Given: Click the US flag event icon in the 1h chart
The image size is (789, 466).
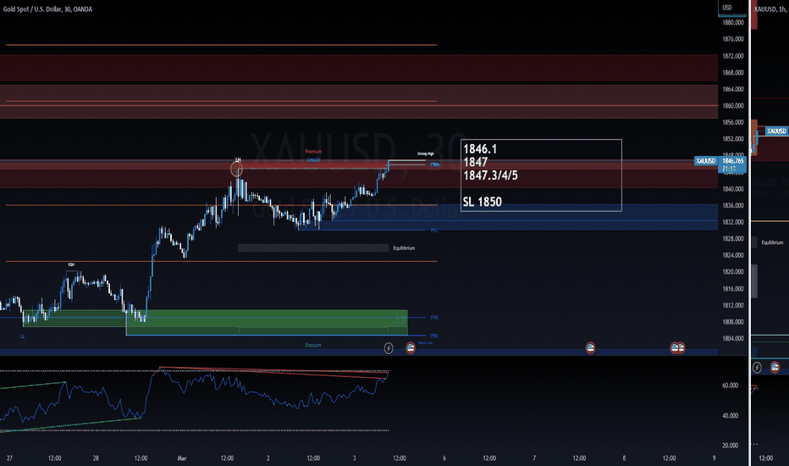Looking at the screenshot, I should [775, 367].
